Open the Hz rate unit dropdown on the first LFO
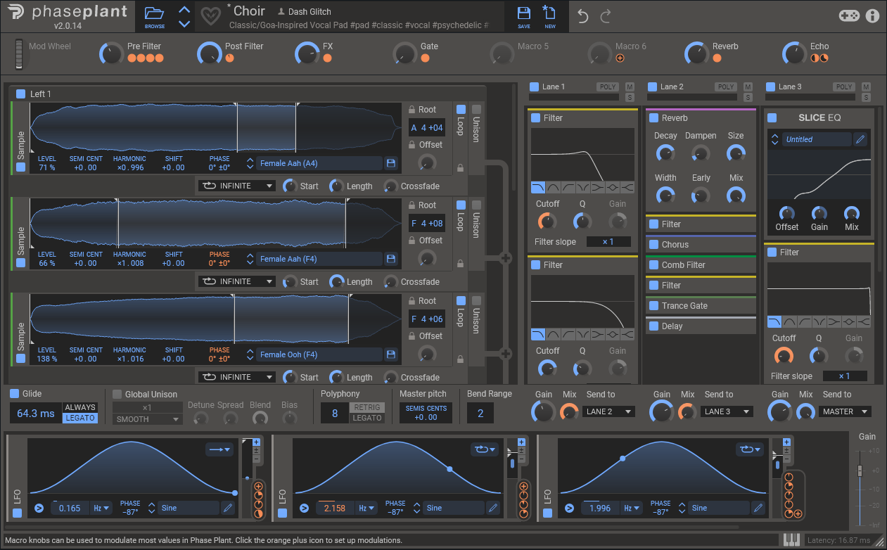 click(102, 508)
